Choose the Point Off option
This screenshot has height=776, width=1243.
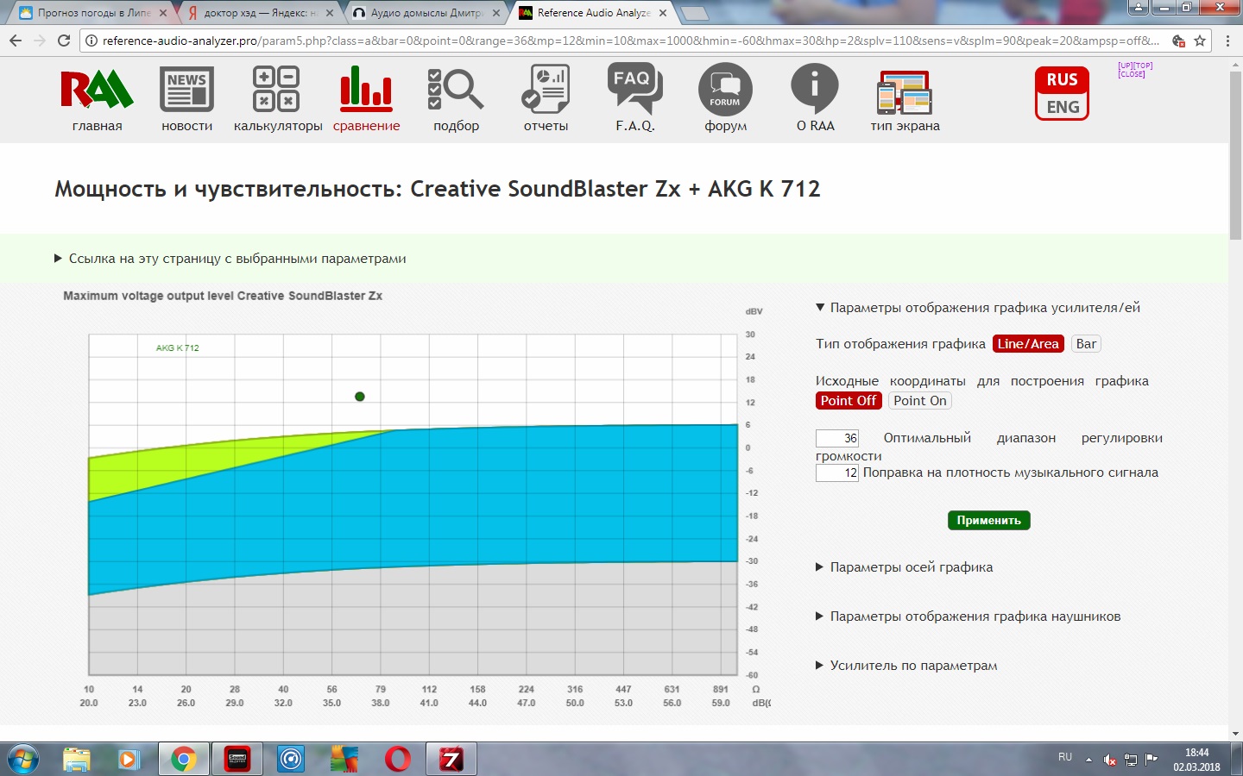click(x=849, y=401)
